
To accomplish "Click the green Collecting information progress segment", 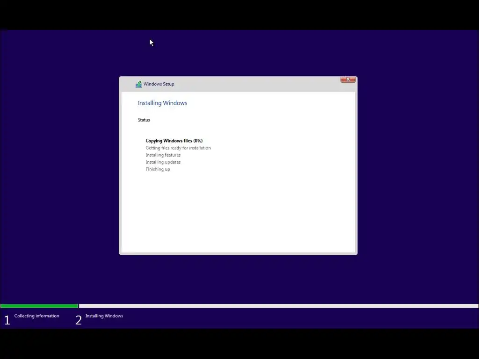I will 39,306.
